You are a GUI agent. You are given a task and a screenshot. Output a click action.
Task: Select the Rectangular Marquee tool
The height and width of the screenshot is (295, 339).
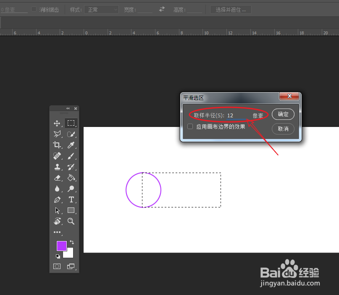(x=71, y=123)
